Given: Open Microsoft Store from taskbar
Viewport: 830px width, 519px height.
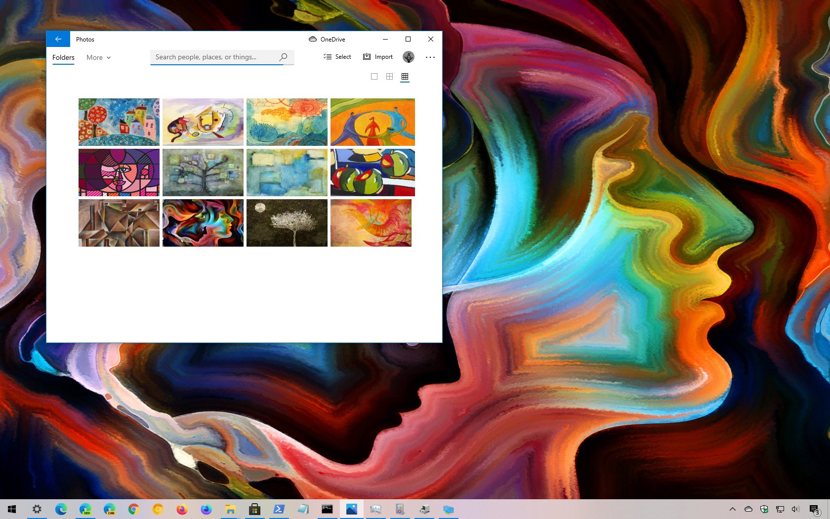Looking at the screenshot, I should (x=254, y=509).
